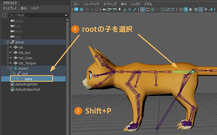217x135 pixels.
Task: Select defaultLightSet in outliner
Action: tap(26, 84)
